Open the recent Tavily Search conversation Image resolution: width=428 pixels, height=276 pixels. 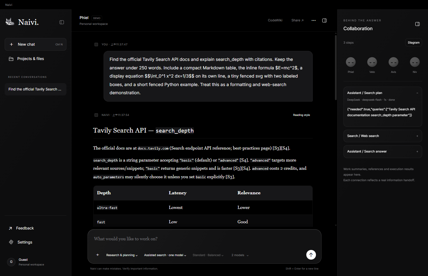(35, 89)
